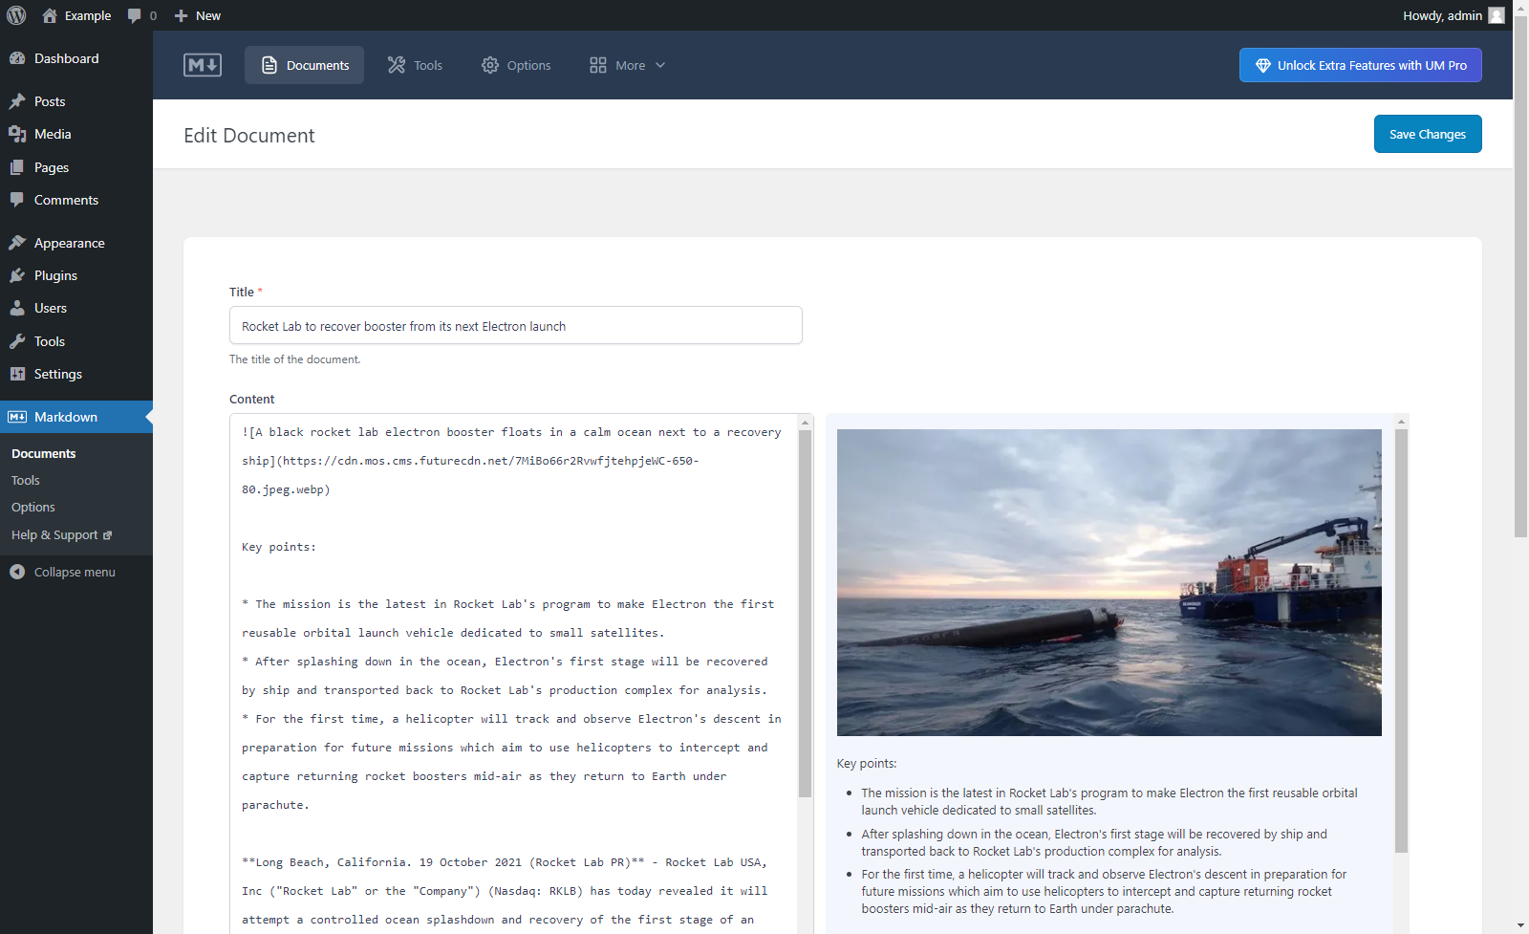Image resolution: width=1529 pixels, height=934 pixels.
Task: Click the Save Changes button
Action: [1428, 134]
